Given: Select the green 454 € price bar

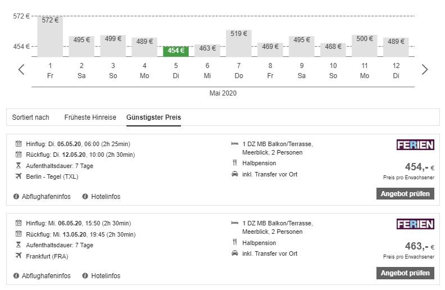Looking at the screenshot, I should pos(176,51).
